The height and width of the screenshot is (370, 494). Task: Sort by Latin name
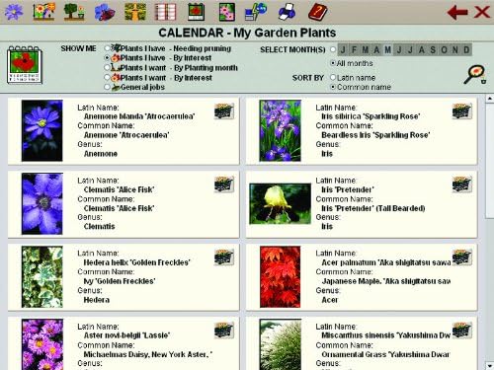tap(333, 78)
